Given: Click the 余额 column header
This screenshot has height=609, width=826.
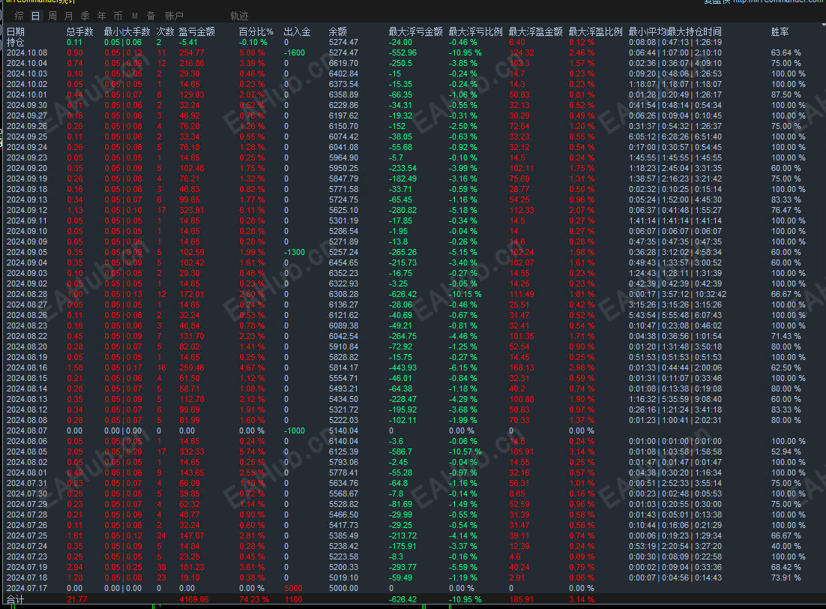Looking at the screenshot, I should click(x=337, y=31).
